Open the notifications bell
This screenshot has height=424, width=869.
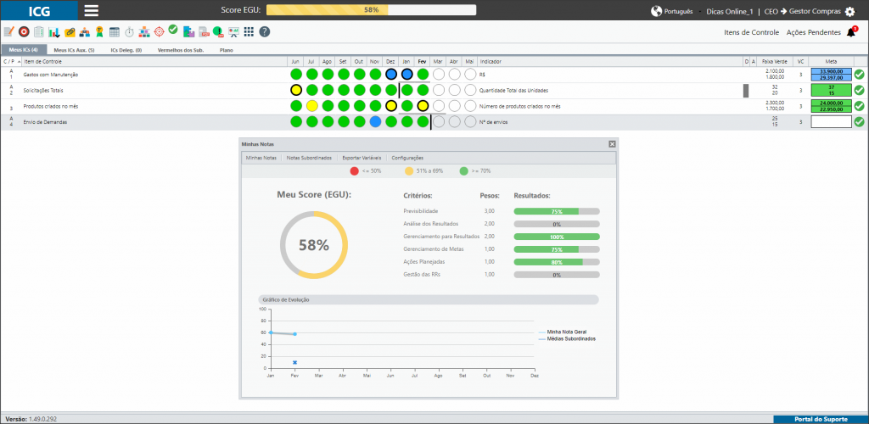click(851, 32)
